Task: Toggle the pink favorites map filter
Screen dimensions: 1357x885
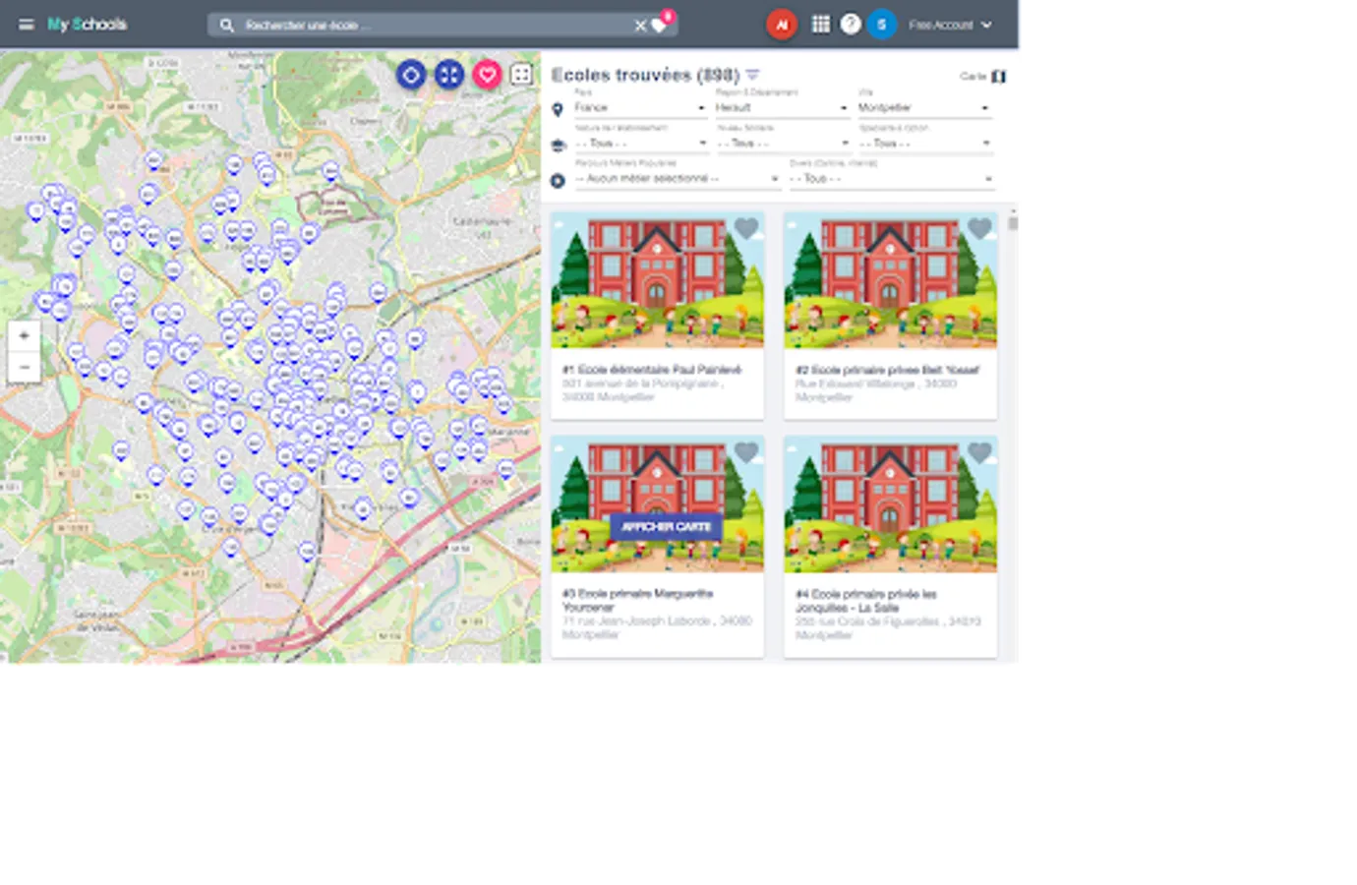Action: (487, 75)
